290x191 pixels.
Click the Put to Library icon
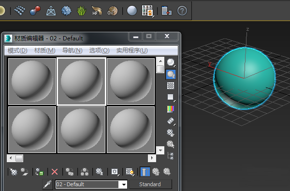coord(100,172)
